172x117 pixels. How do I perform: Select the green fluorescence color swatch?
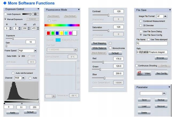[x=53, y=33]
